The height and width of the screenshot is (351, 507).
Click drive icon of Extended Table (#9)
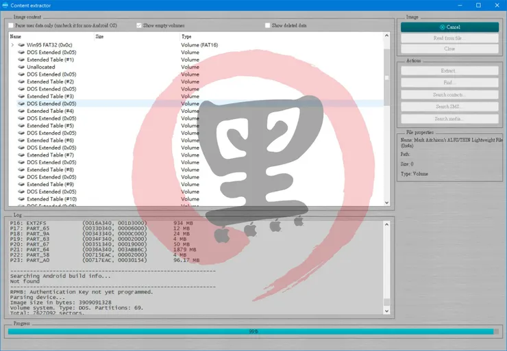21,184
